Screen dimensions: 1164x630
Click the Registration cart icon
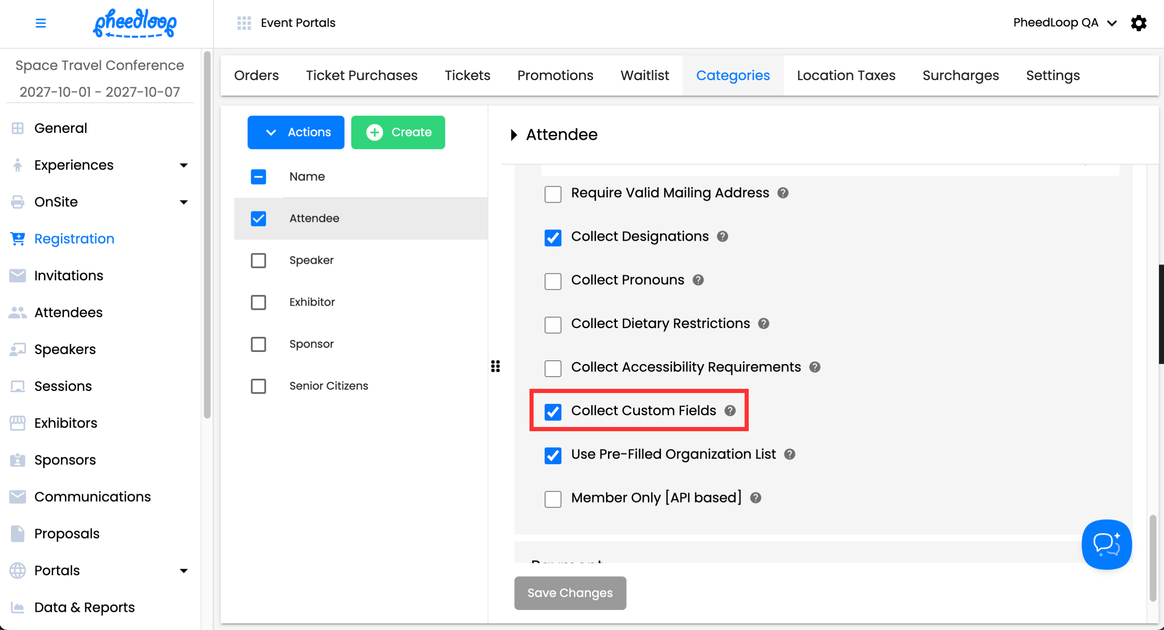click(x=18, y=239)
